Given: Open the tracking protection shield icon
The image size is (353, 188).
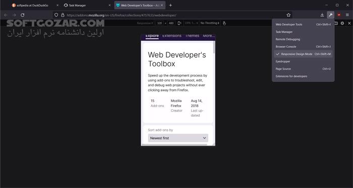Looking at the screenshot, I should 56,15.
